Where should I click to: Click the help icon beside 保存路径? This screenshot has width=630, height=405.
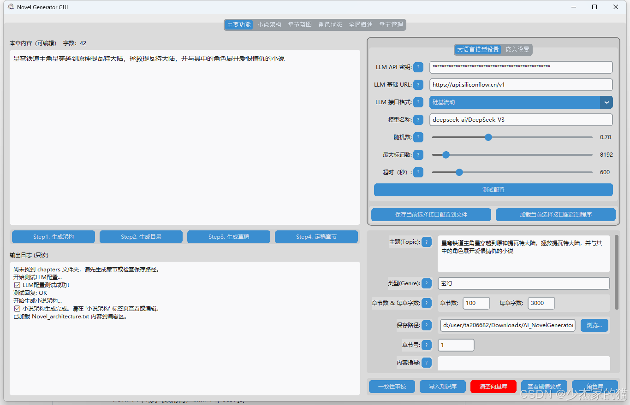[x=427, y=325]
